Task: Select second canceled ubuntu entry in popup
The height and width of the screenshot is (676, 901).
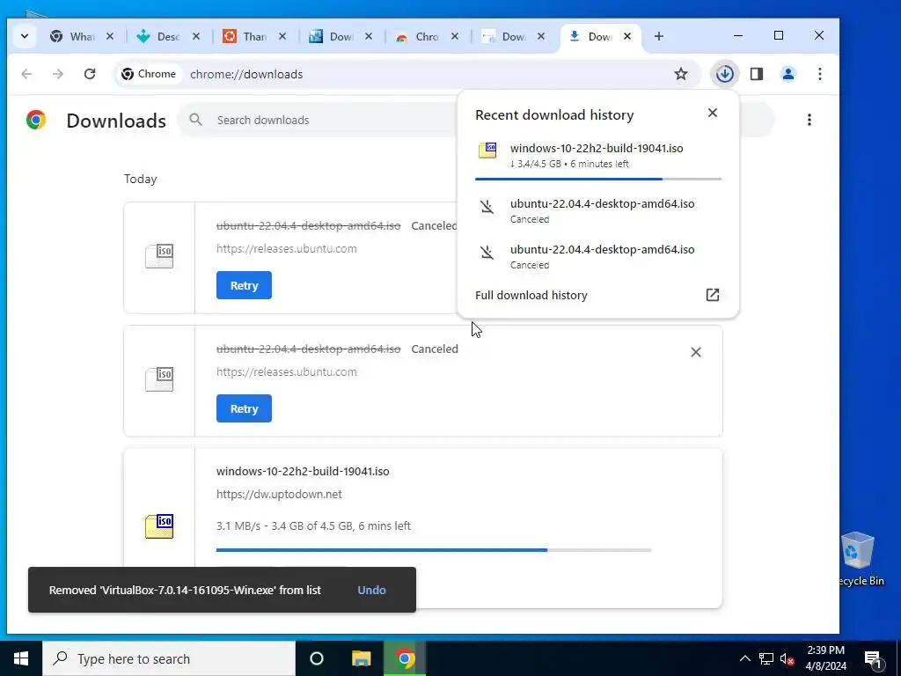Action: coord(597,256)
